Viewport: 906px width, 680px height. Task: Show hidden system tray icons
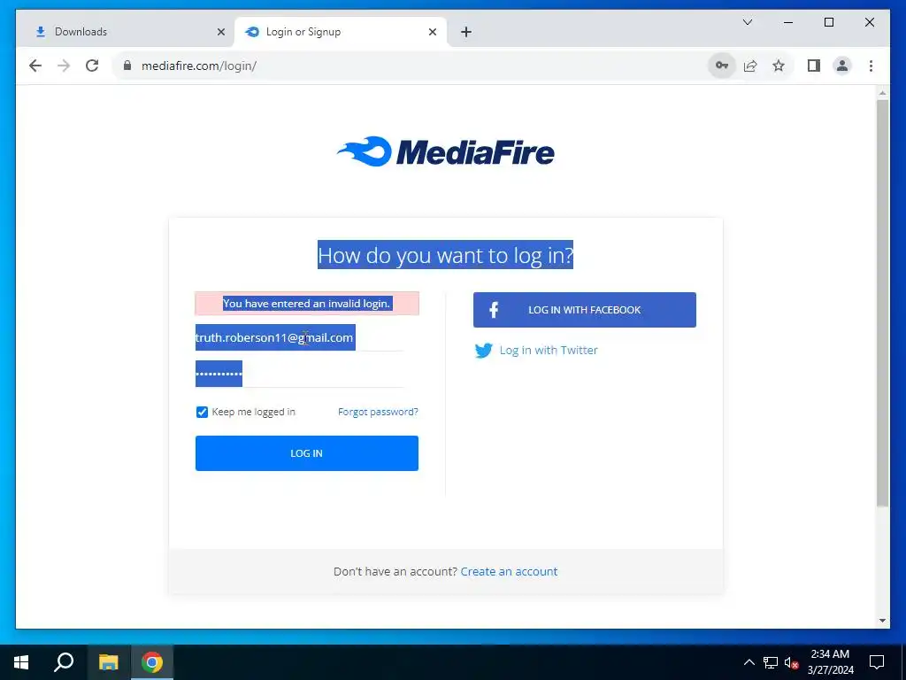point(749,662)
